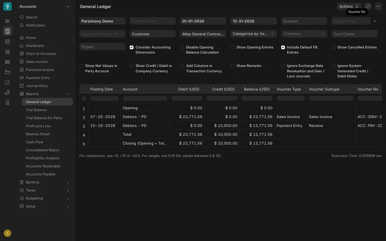Open the factory icon in left rail
This screenshot has height=241, width=386.
[8, 72]
